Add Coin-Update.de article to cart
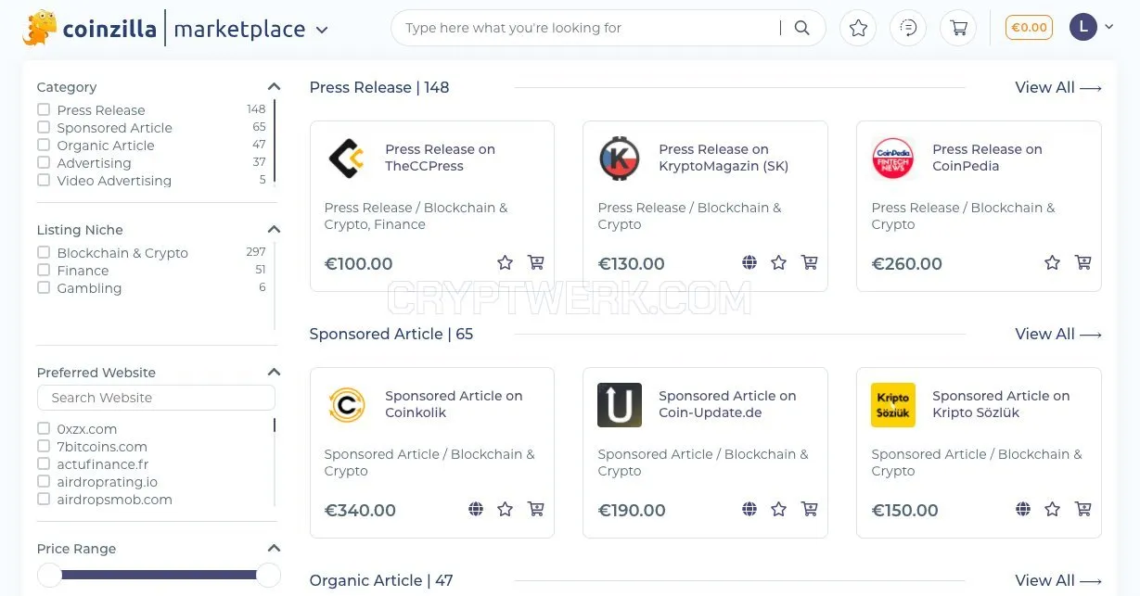Screen dimensions: 1140x596 pos(809,510)
